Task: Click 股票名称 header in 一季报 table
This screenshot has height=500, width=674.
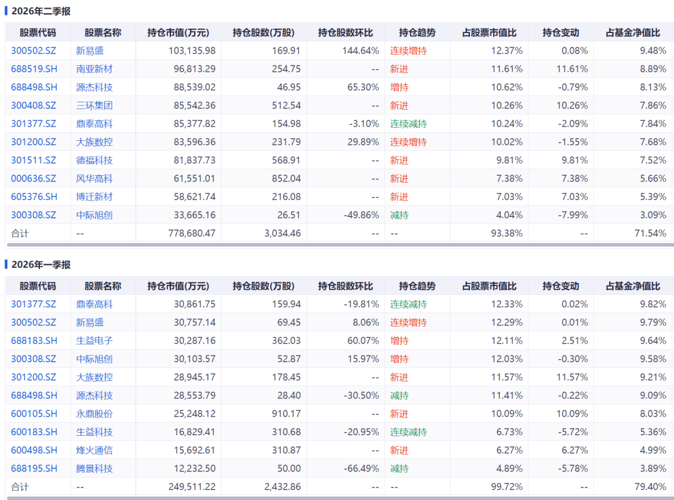Action: tap(103, 286)
